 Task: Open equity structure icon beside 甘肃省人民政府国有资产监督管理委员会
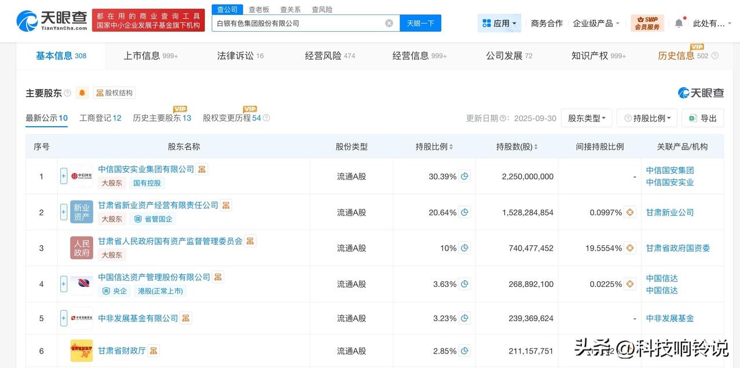250,241
